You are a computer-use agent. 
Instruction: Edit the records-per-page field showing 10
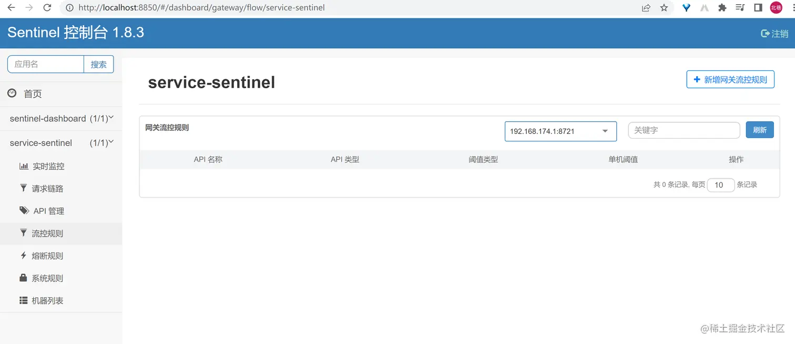pos(721,185)
